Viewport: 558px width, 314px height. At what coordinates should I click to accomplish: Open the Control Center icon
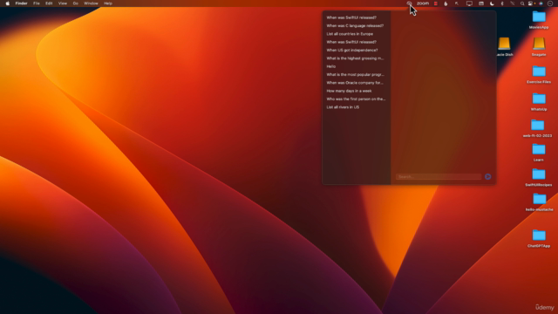[531, 3]
